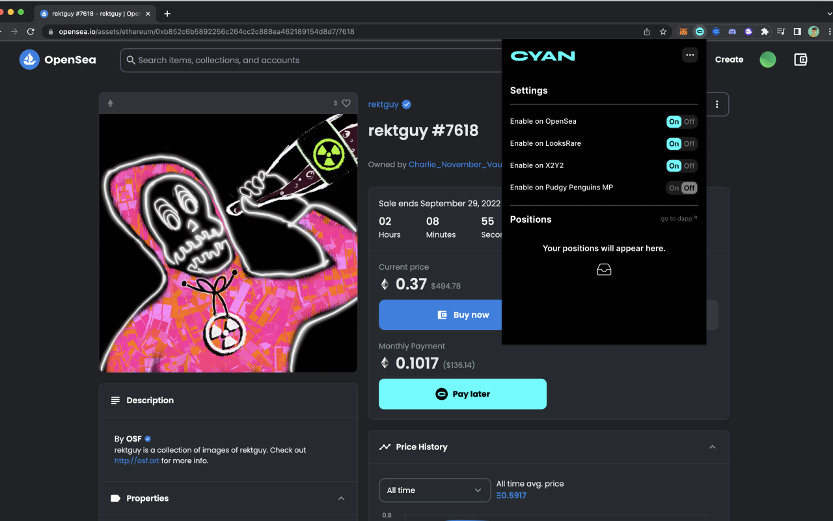Click the Description section header
This screenshot has width=833, height=521.
228,401
